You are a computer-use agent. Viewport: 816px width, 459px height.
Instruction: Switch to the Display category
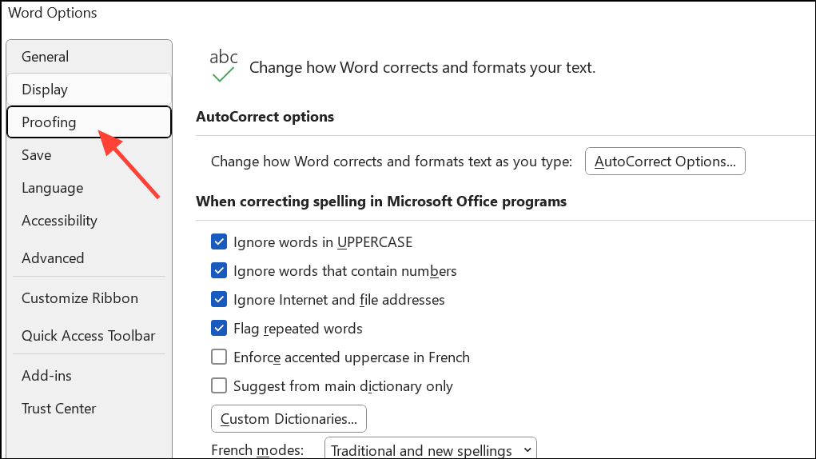pyautogui.click(x=45, y=90)
